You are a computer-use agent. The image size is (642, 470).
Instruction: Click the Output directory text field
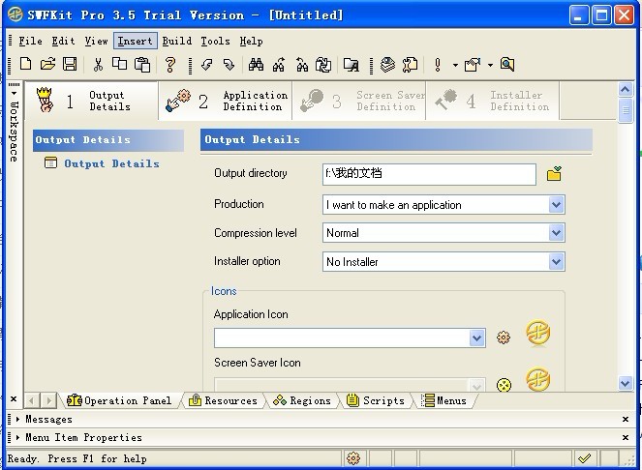[x=429, y=174]
